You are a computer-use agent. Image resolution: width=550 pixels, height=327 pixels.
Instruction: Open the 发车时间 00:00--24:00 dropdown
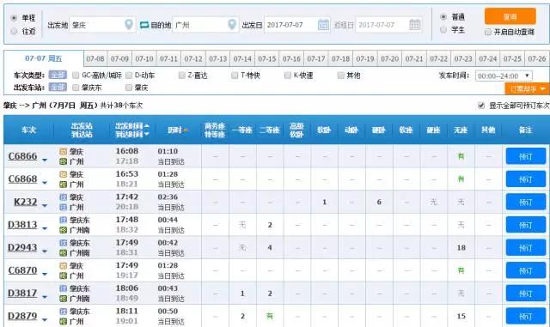(x=504, y=76)
